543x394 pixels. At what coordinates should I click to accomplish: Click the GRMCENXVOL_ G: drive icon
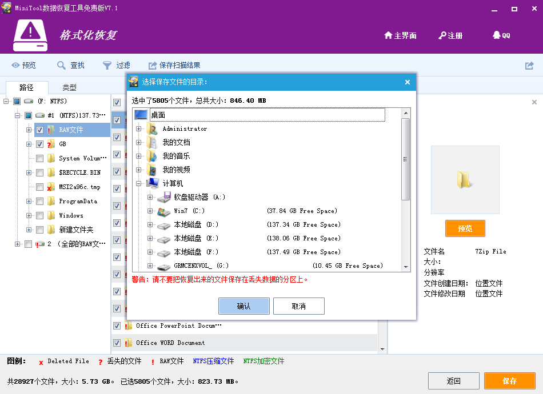(x=164, y=266)
